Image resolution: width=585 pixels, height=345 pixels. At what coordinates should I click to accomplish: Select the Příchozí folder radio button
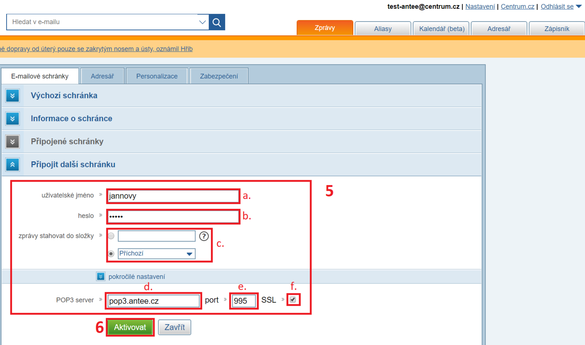[111, 254]
